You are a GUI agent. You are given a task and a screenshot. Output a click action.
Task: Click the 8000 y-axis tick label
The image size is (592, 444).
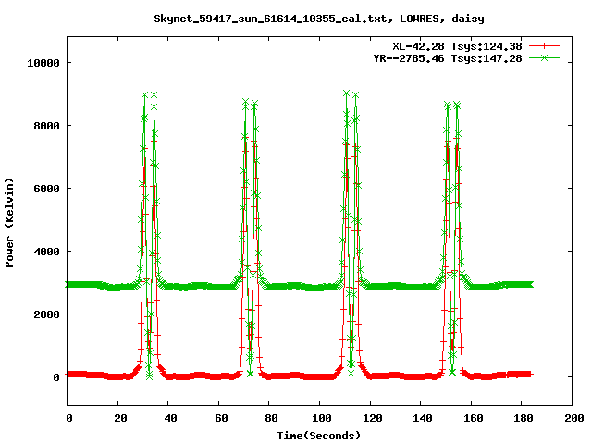pos(47,126)
